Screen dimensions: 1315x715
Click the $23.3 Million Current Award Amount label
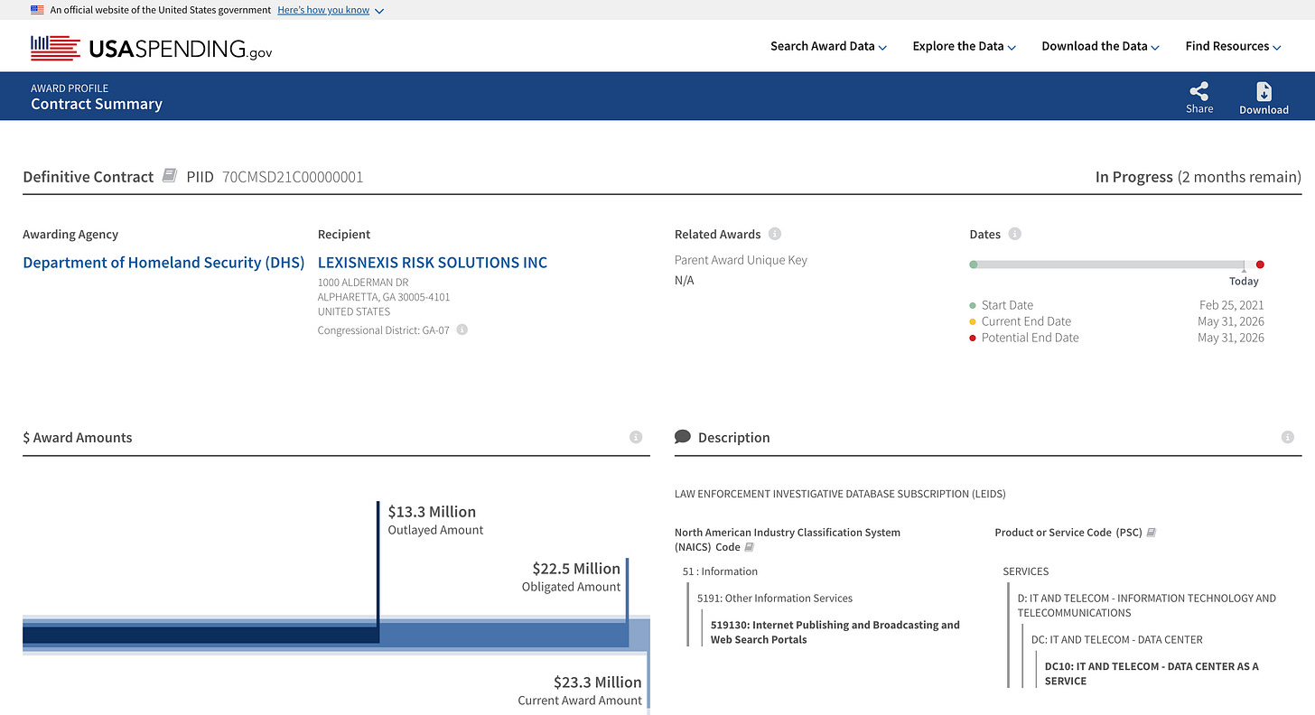[580, 691]
